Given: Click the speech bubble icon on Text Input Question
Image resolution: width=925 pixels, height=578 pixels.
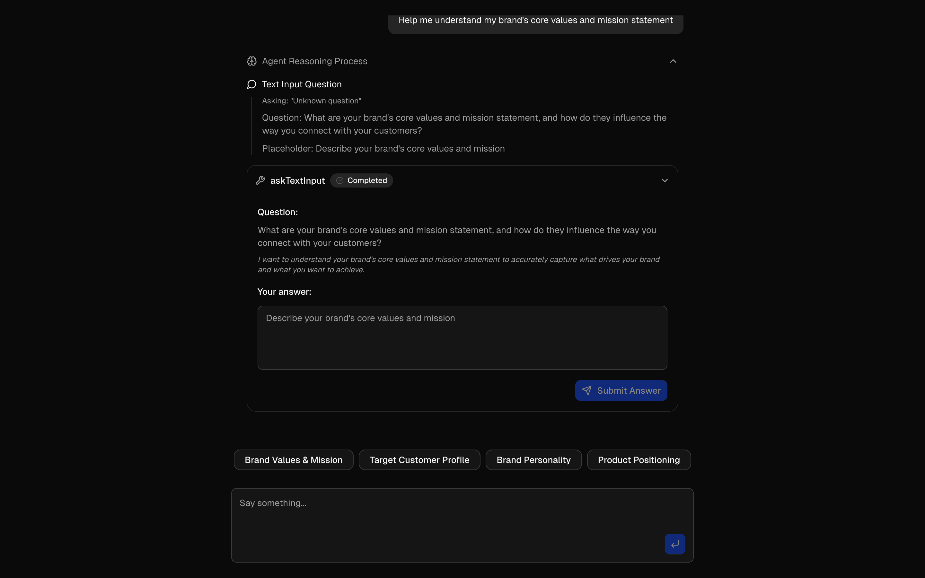Looking at the screenshot, I should pos(251,84).
